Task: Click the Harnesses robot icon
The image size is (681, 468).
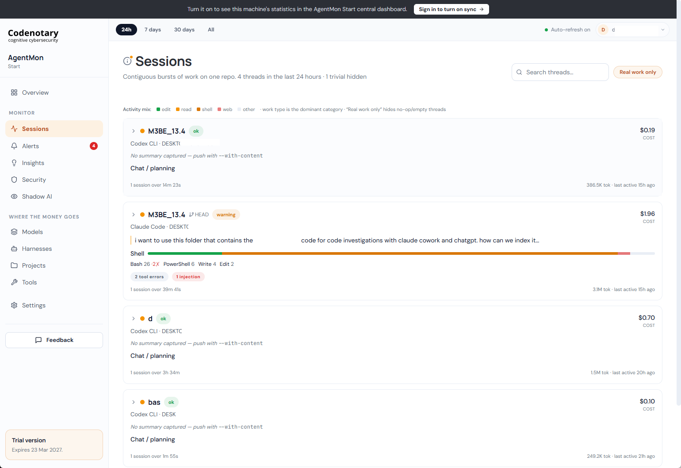Action: [14, 249]
